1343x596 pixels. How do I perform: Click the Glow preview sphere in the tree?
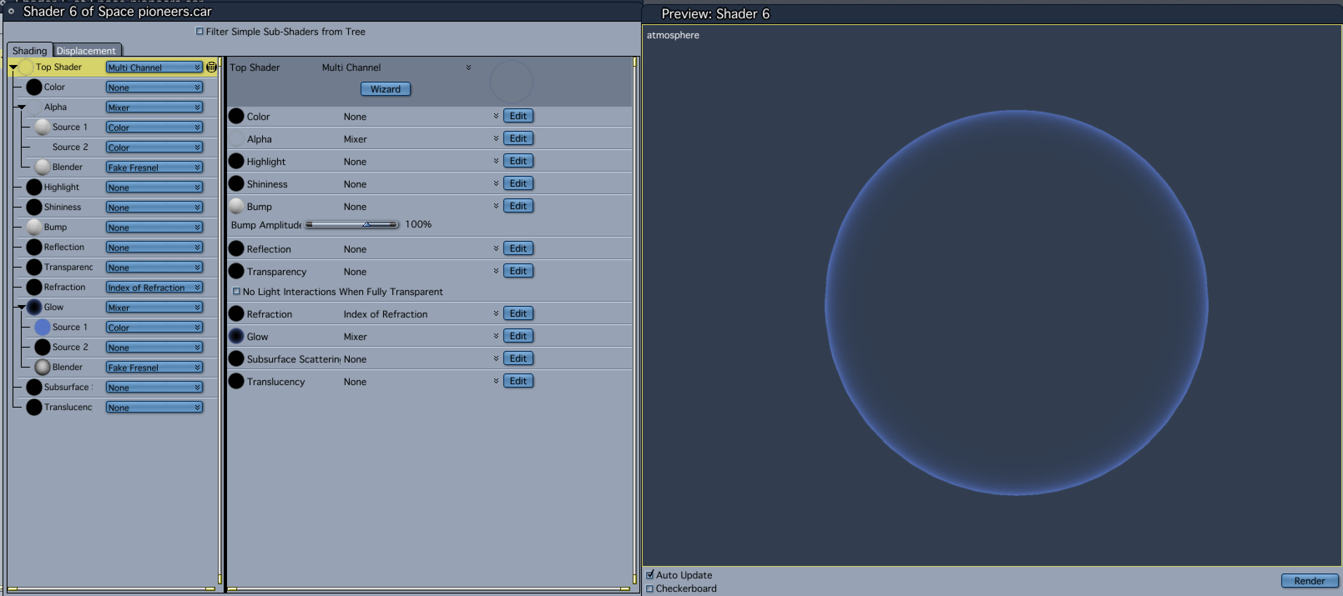34,307
